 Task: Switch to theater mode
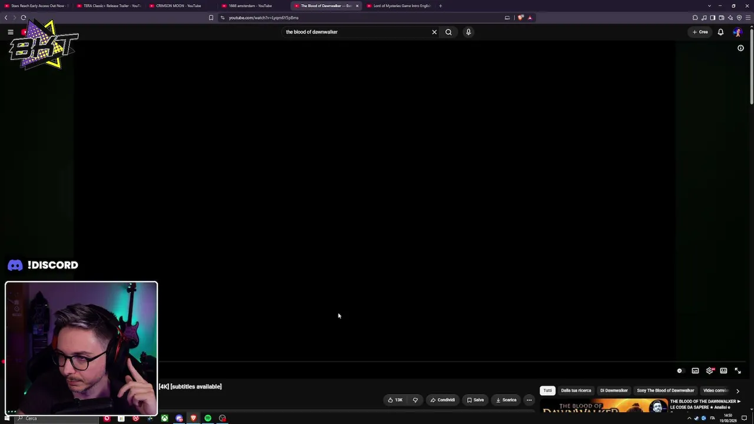723,371
